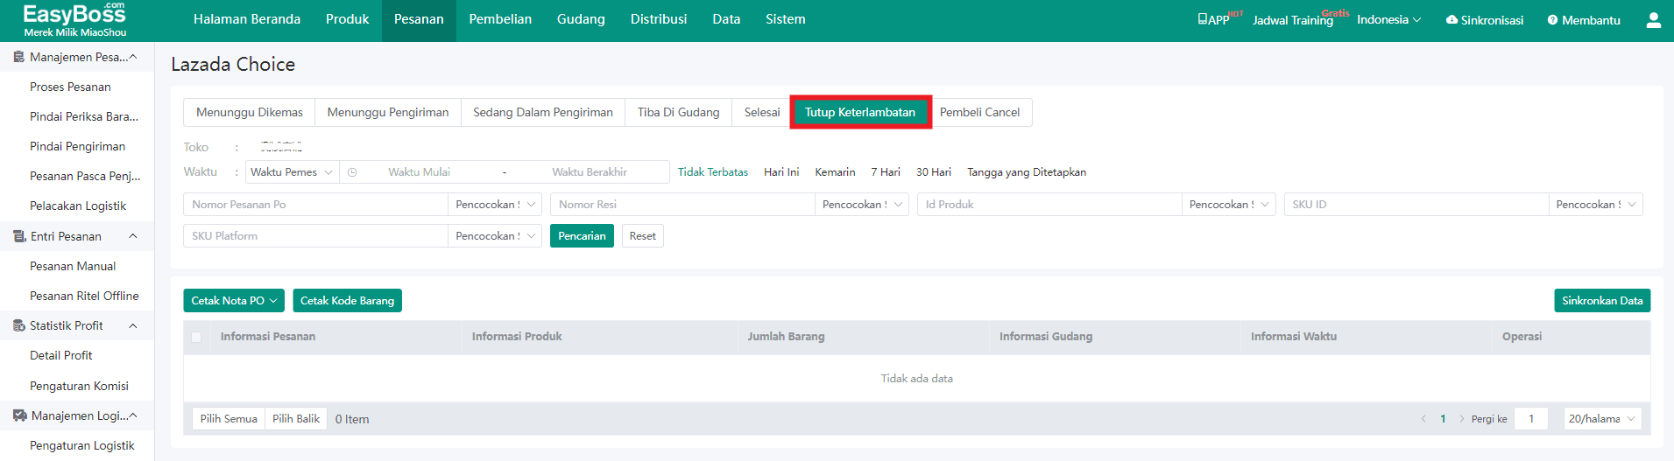This screenshot has width=1674, height=461.
Task: Click the Manajemen Logistik truck icon
Action: click(x=20, y=416)
